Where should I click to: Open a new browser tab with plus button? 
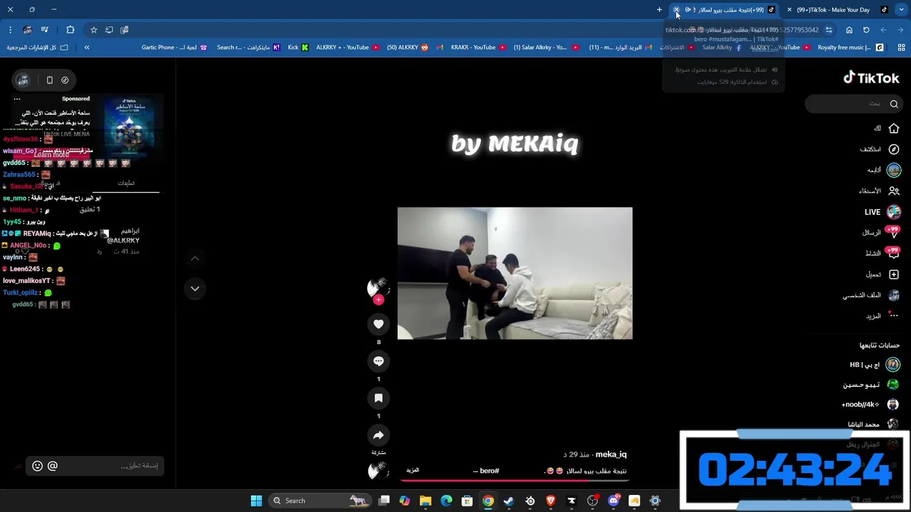click(x=659, y=10)
